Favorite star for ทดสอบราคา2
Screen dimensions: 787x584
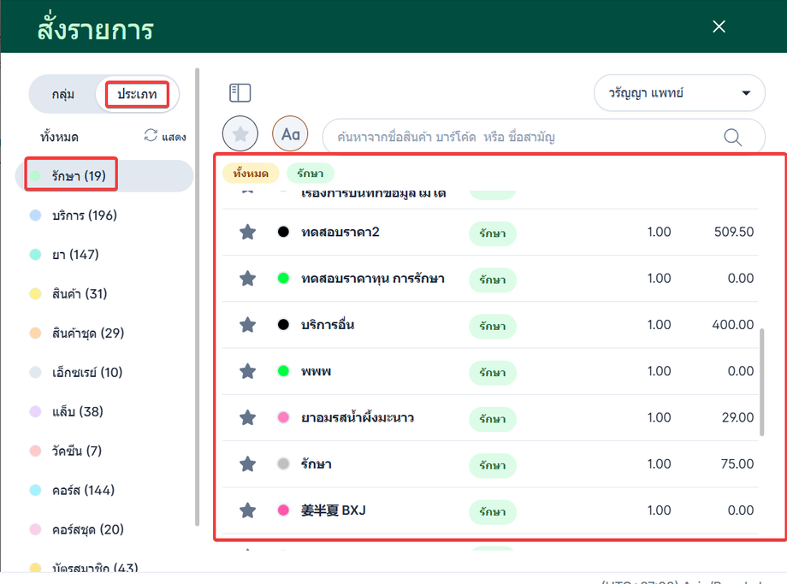pos(247,232)
